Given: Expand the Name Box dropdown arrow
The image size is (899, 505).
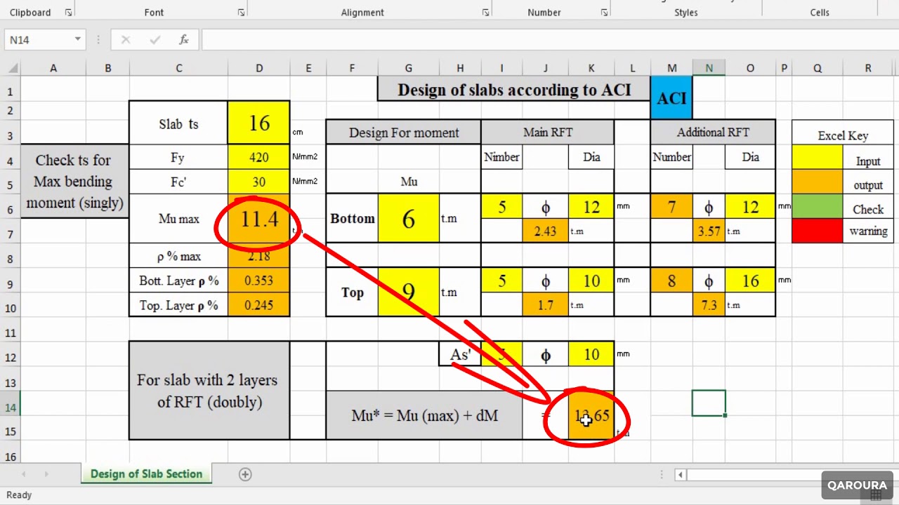Looking at the screenshot, I should click(78, 40).
